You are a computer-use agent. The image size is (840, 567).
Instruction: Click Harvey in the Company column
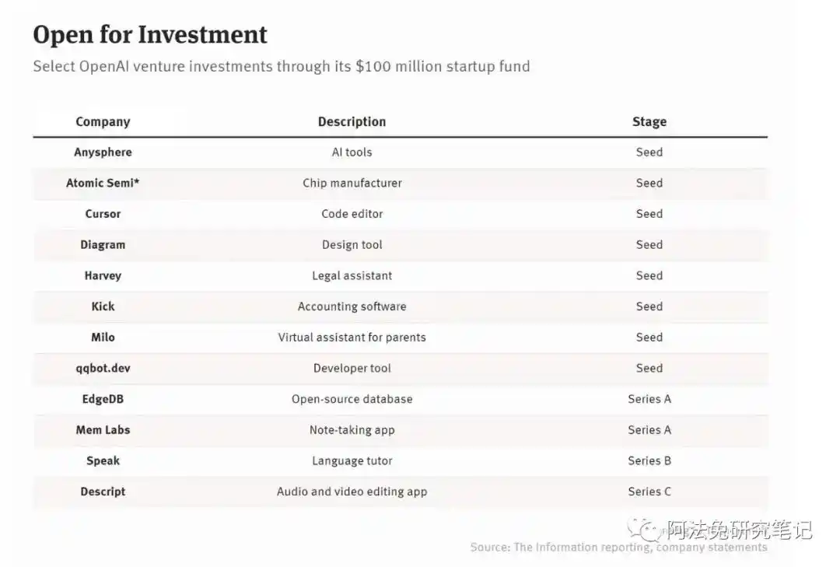[103, 275]
